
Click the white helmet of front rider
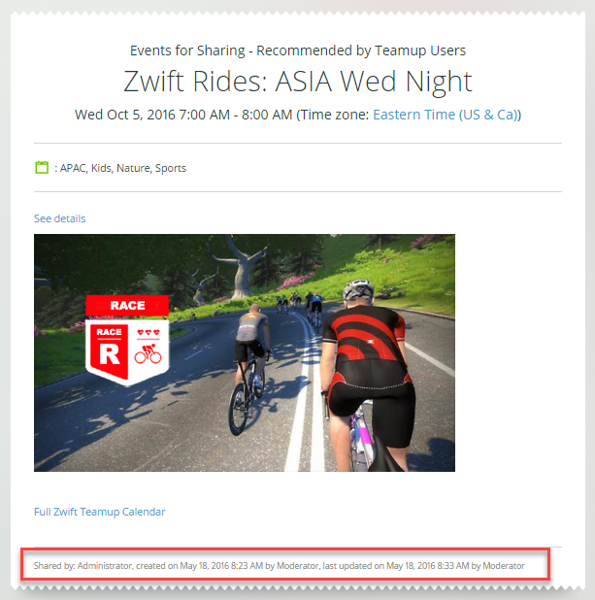pos(358,289)
